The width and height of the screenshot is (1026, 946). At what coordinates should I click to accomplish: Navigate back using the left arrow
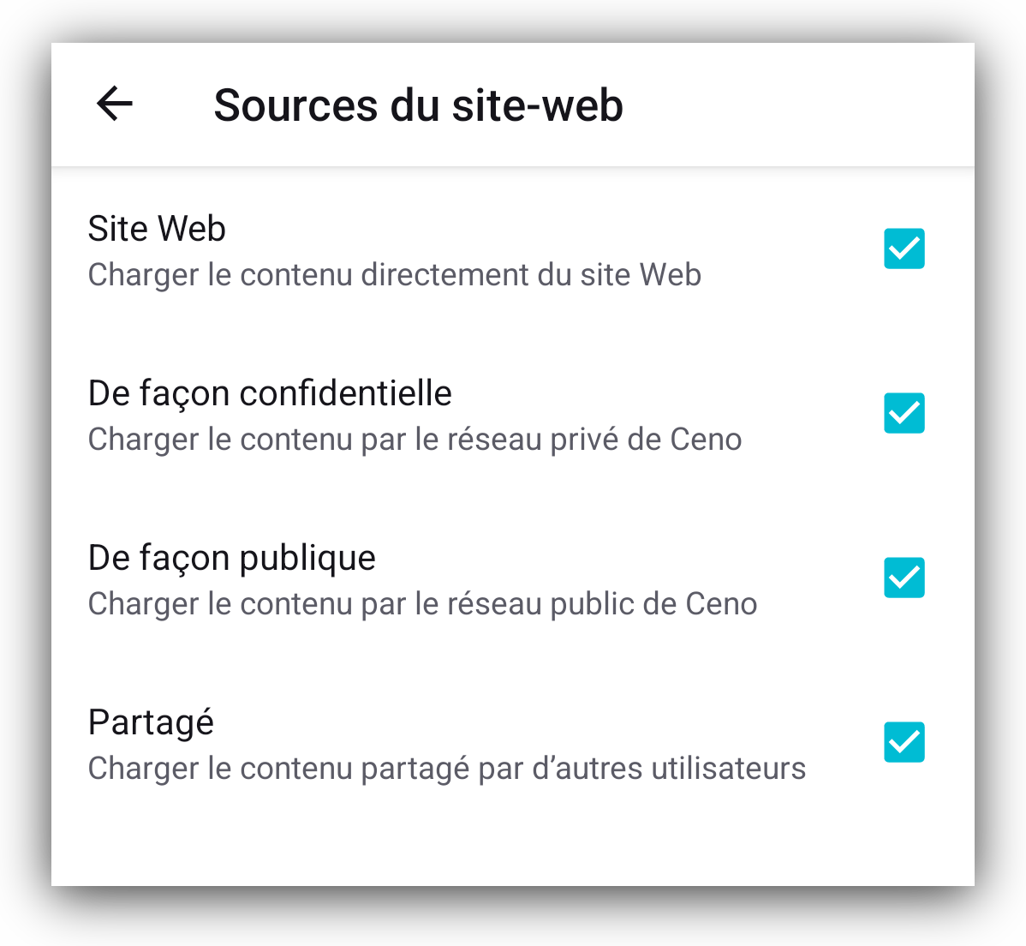pyautogui.click(x=114, y=104)
